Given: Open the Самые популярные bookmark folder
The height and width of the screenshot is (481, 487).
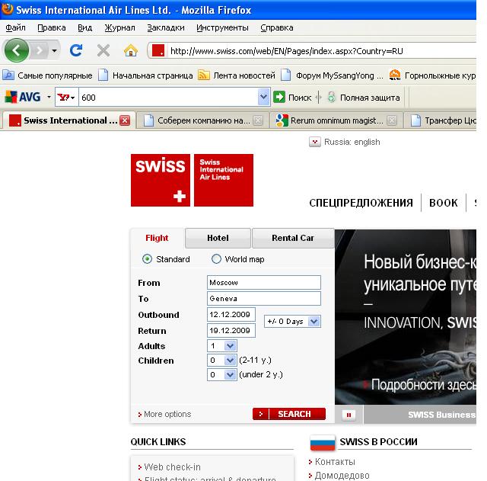Looking at the screenshot, I should [47, 75].
